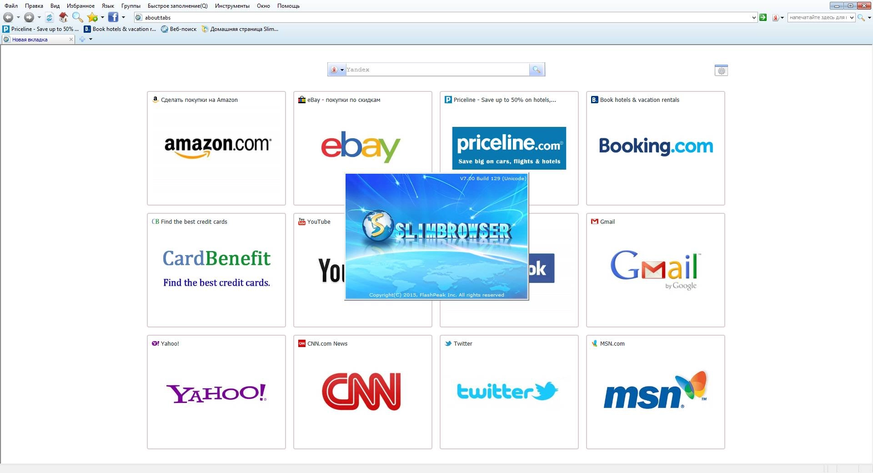This screenshot has height=473, width=873.
Task: Open the Twitter speed dial tile
Action: [509, 392]
